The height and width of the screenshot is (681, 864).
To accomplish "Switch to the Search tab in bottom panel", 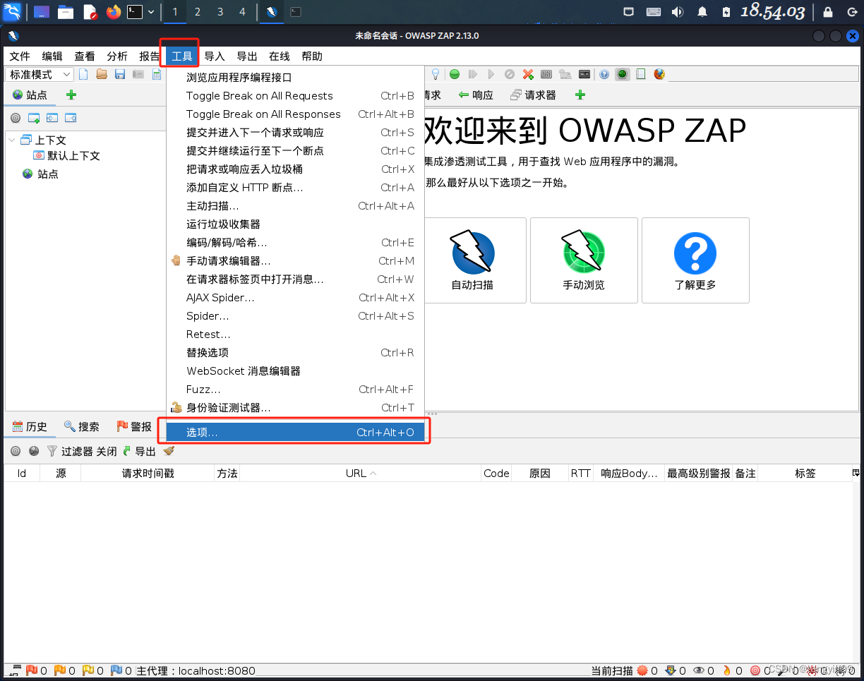I will [x=81, y=427].
